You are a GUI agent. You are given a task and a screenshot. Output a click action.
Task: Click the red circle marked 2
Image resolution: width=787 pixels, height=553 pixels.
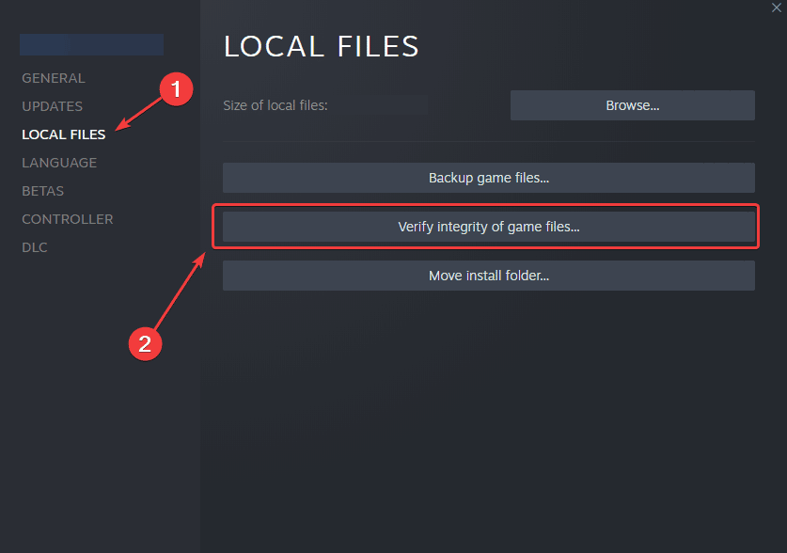tap(145, 343)
